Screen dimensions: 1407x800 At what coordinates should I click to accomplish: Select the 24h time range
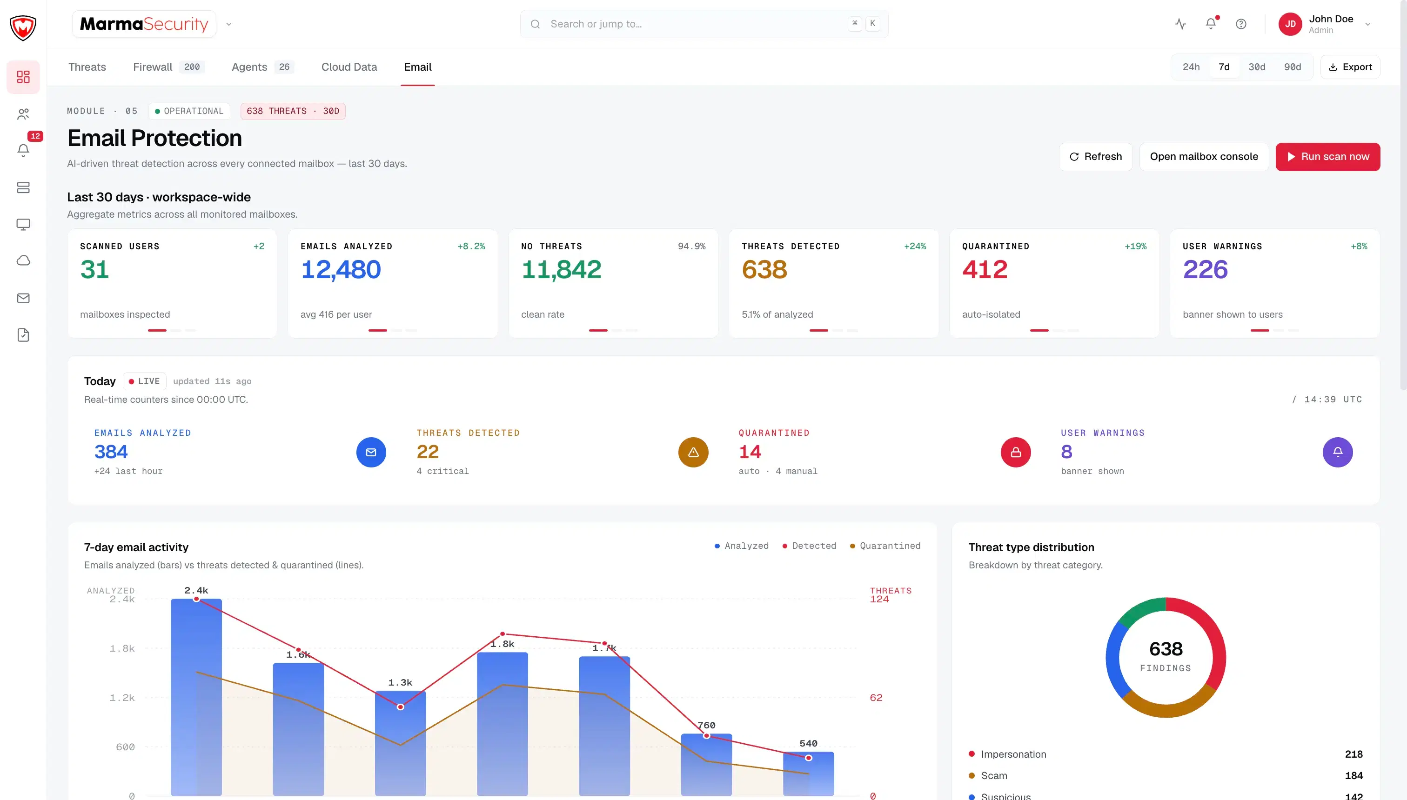[1191, 67]
